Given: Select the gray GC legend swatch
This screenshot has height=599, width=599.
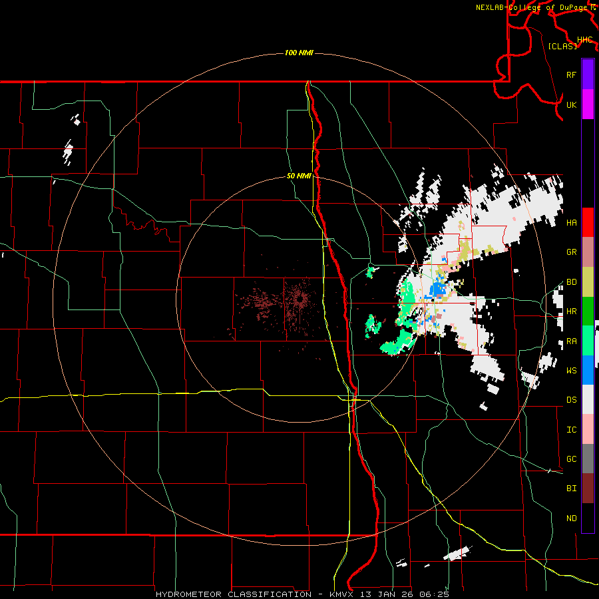Looking at the screenshot, I should tap(588, 459).
